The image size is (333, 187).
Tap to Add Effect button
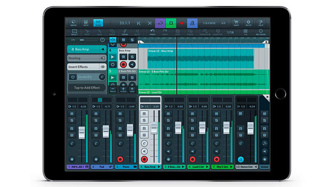(x=87, y=88)
